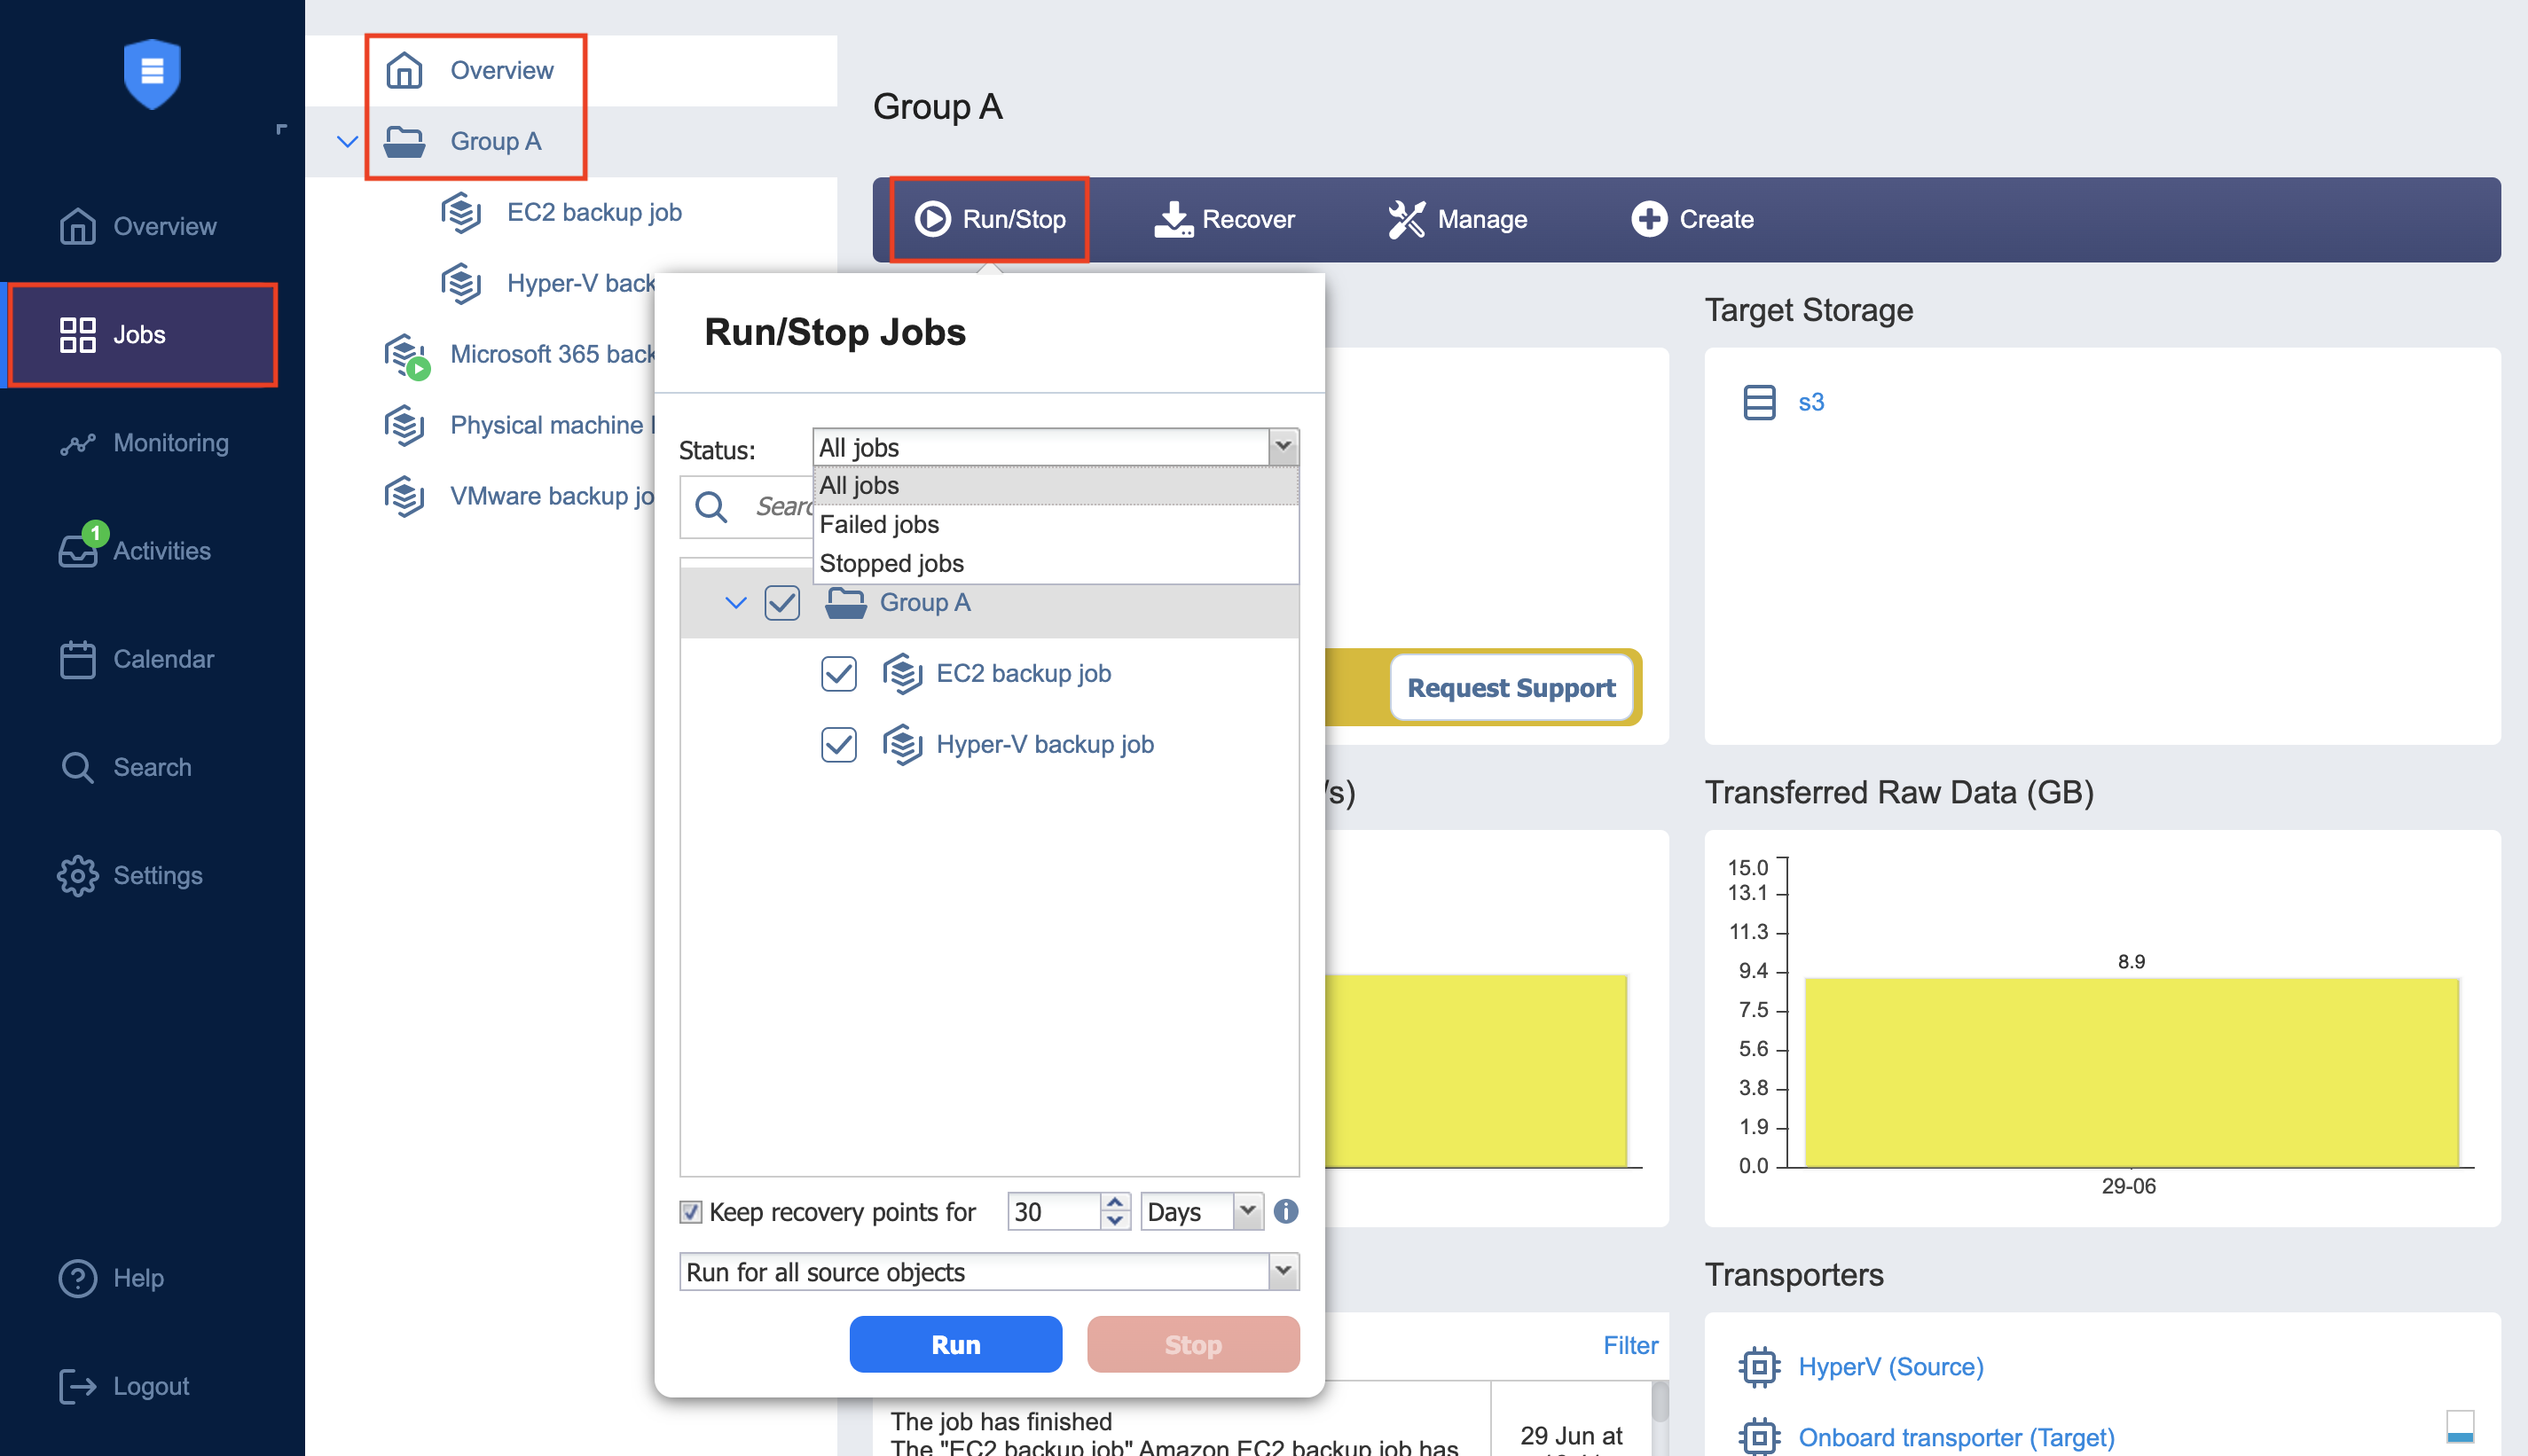This screenshot has width=2528, height=1456.
Task: Uncheck the EC2 backup job checkbox
Action: [838, 673]
